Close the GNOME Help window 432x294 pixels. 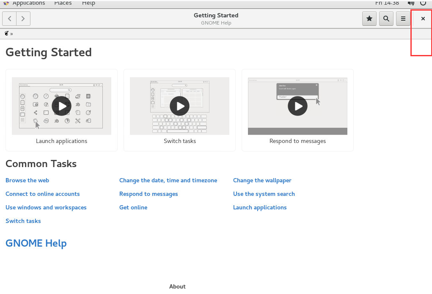click(423, 19)
